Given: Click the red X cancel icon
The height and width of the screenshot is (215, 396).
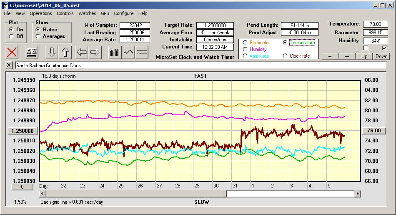Looking at the screenshot, I should [12, 52].
